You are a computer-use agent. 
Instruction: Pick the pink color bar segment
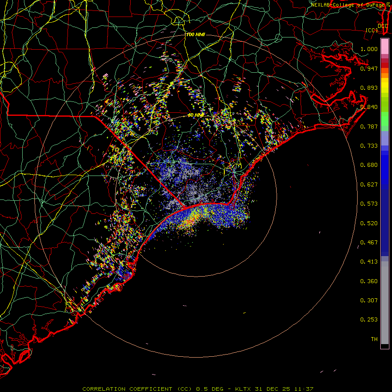385,47
